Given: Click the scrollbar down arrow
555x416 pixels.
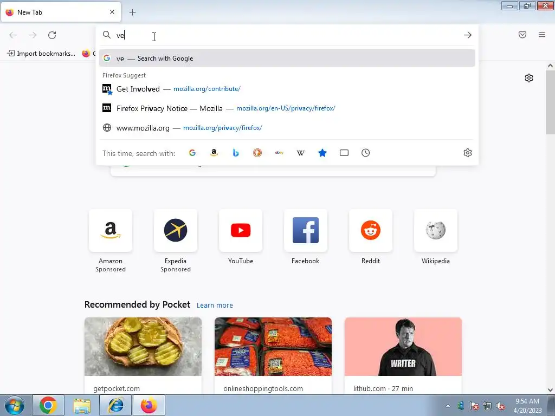Looking at the screenshot, I should [x=550, y=390].
